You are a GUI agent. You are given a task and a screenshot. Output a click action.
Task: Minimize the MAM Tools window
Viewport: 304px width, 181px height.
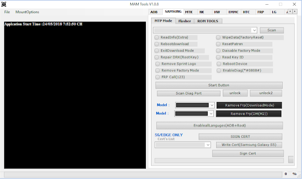[267, 4]
